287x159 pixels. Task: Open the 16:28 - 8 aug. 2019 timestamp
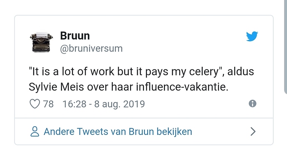104,104
